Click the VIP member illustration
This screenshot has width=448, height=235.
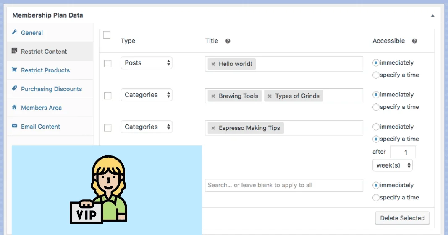tap(99, 189)
